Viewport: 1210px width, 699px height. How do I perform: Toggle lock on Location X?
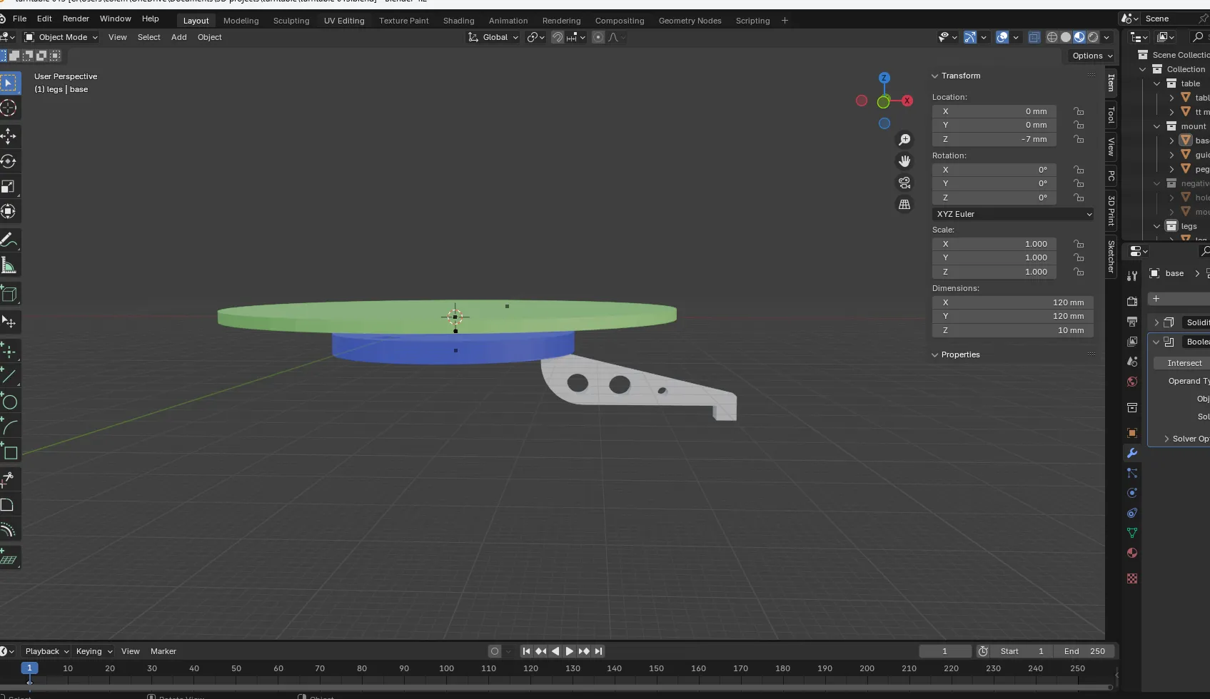point(1079,111)
